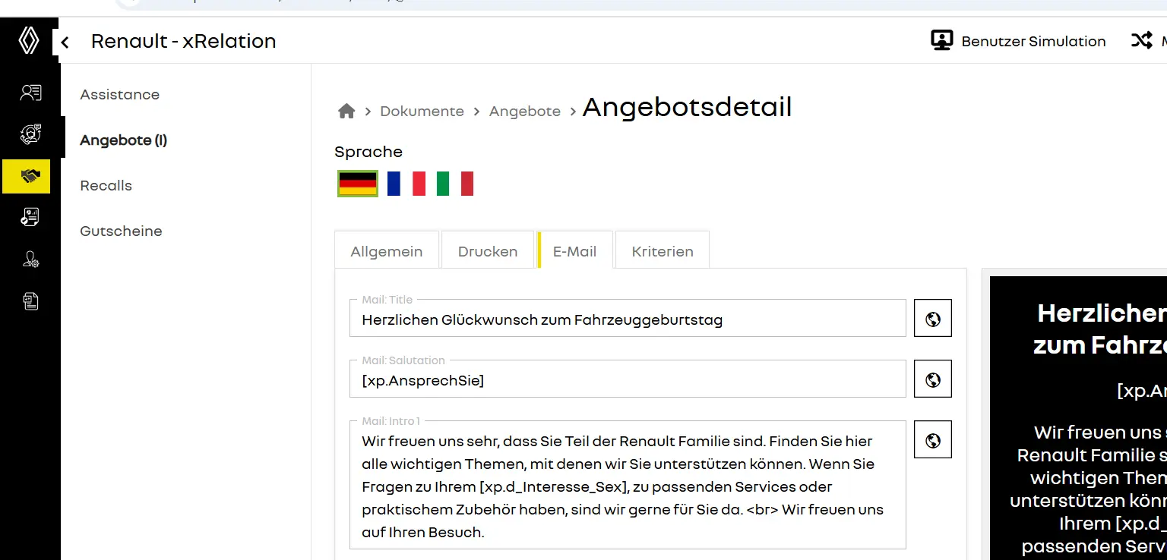This screenshot has width=1167, height=560.
Task: Click the Dokumente breadcrumb link
Action: point(422,112)
